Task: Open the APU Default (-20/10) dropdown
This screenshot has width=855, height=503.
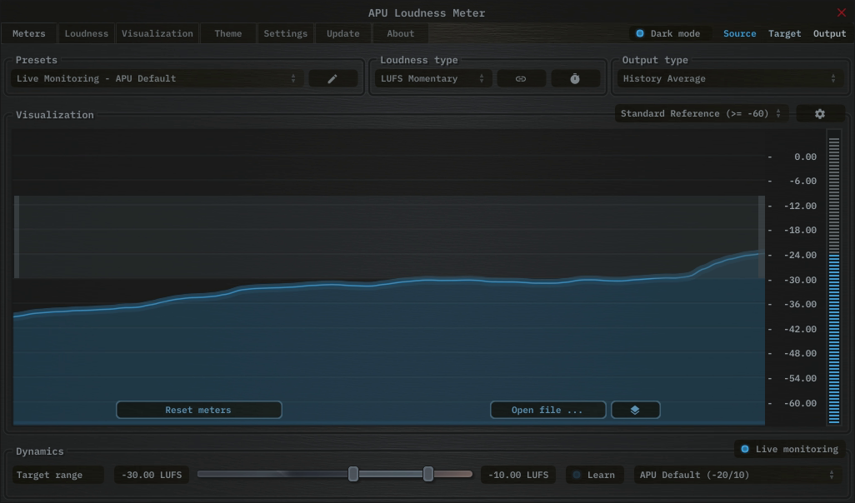Action: tap(736, 475)
